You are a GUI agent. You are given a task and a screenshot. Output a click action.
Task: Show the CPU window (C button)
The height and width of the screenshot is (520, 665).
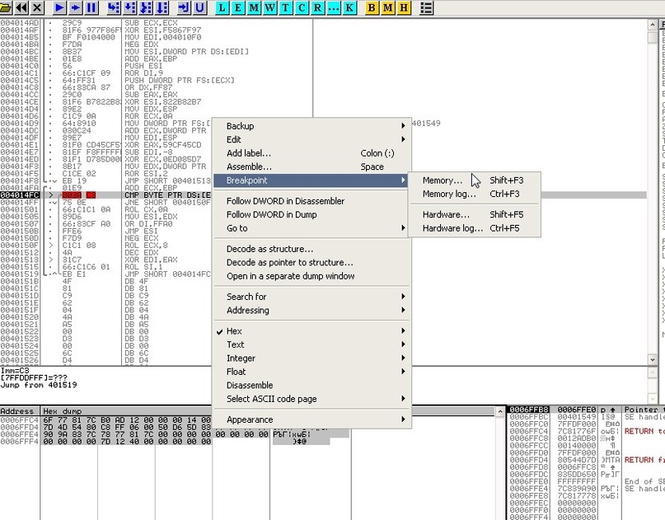point(302,7)
